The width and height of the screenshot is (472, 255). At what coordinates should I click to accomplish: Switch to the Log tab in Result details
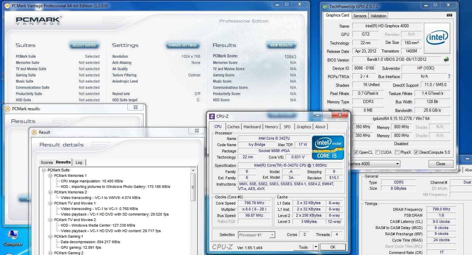point(79,162)
